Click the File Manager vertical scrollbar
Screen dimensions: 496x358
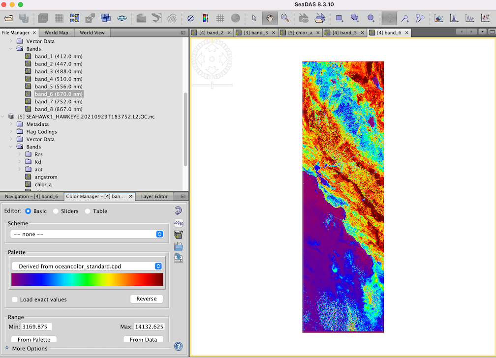pyautogui.click(x=186, y=129)
